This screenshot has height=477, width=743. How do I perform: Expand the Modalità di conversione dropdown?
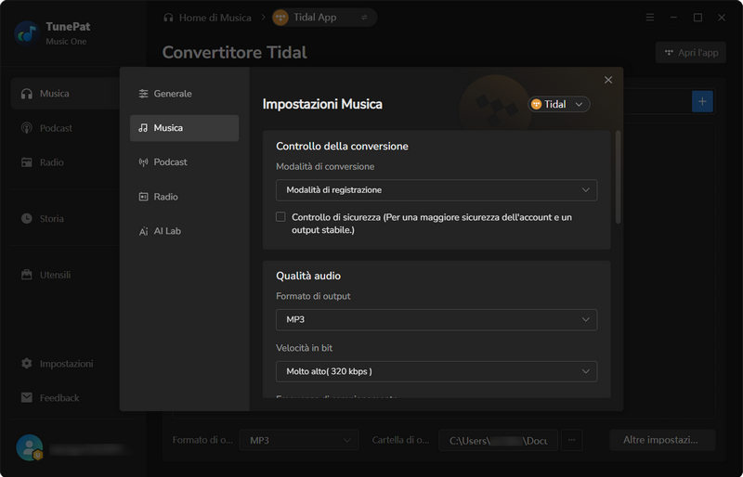[x=437, y=190]
